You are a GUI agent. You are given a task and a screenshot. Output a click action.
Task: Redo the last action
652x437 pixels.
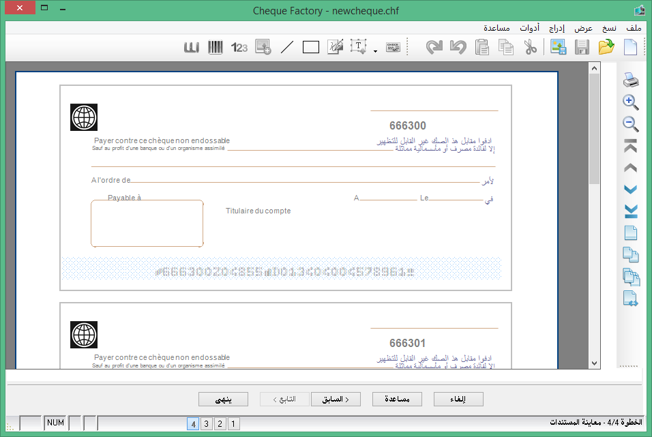434,47
